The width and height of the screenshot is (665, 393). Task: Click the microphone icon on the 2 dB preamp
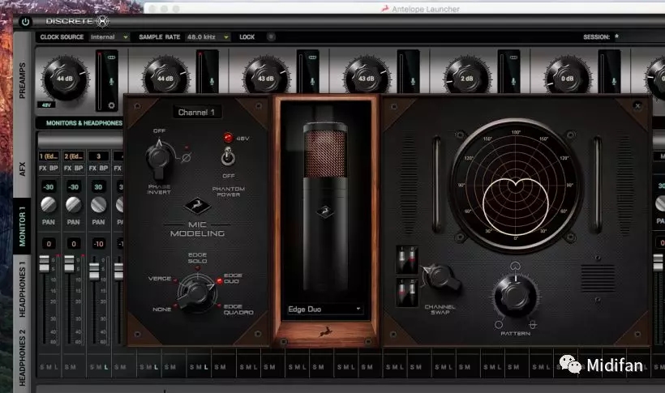point(513,81)
